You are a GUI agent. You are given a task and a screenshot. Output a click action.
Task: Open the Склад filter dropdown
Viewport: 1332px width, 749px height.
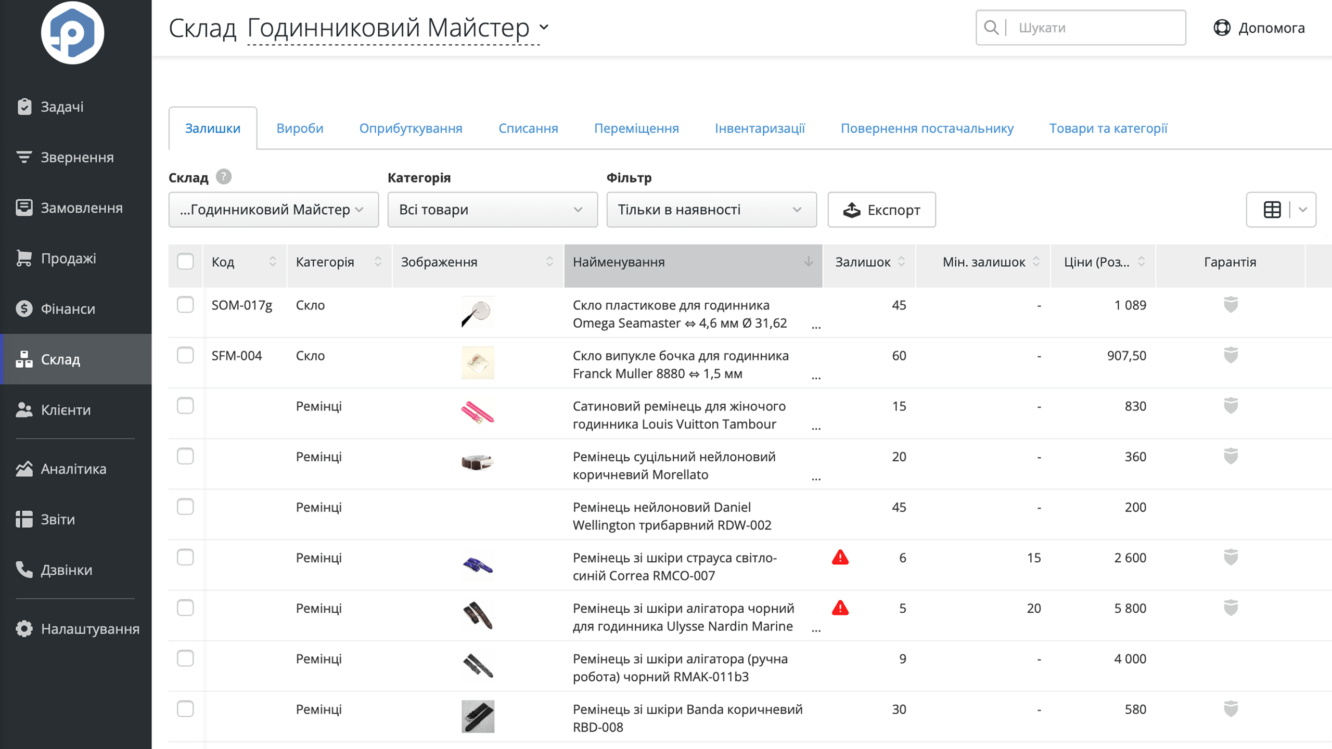[274, 210]
